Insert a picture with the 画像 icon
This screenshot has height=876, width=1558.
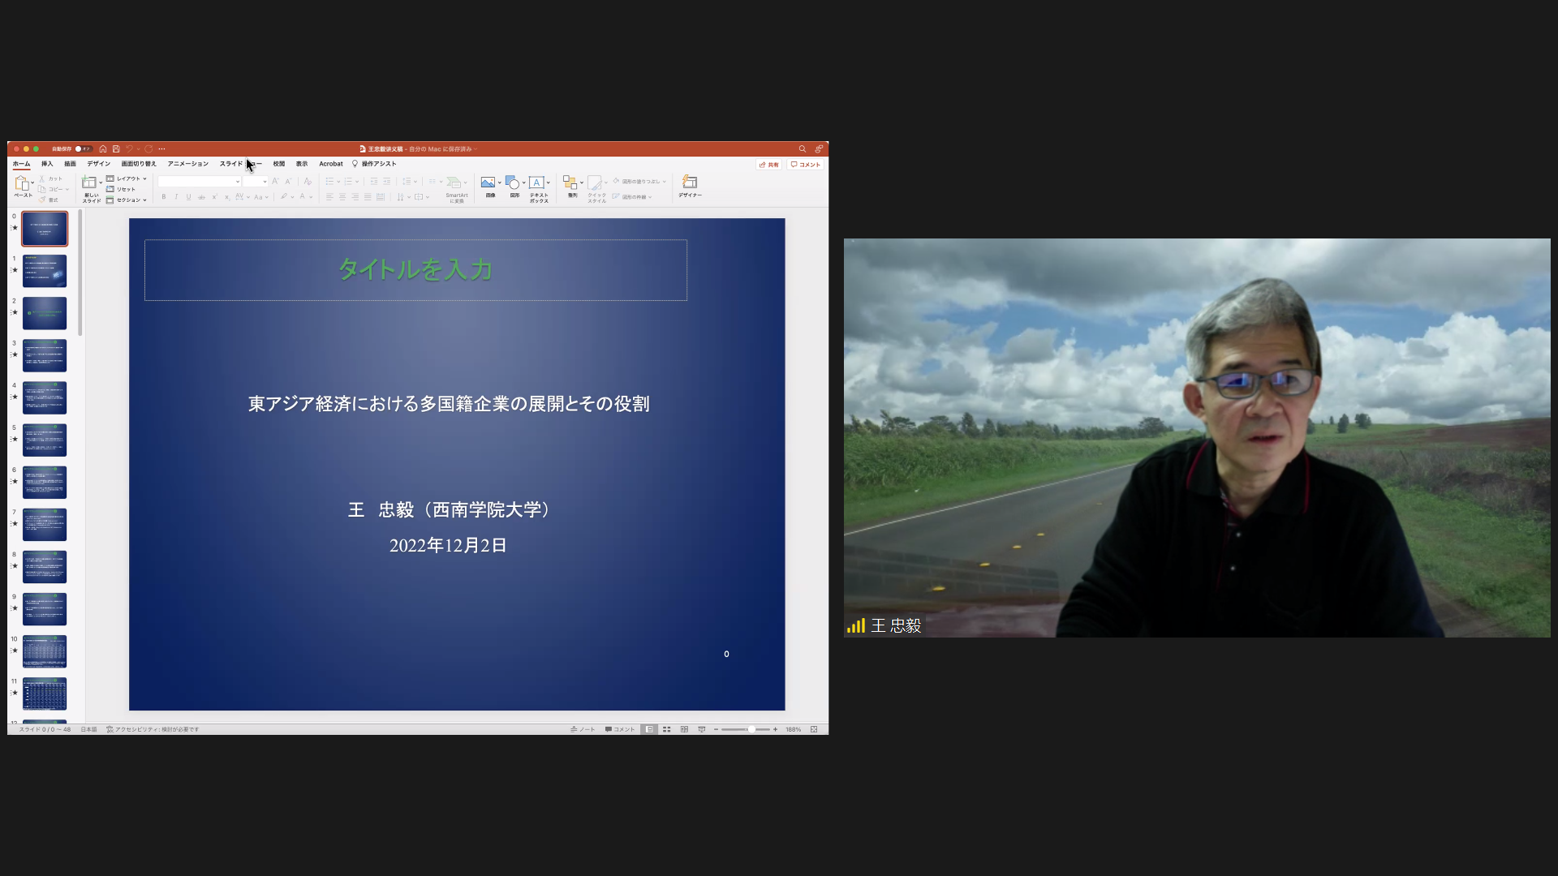[x=488, y=182]
